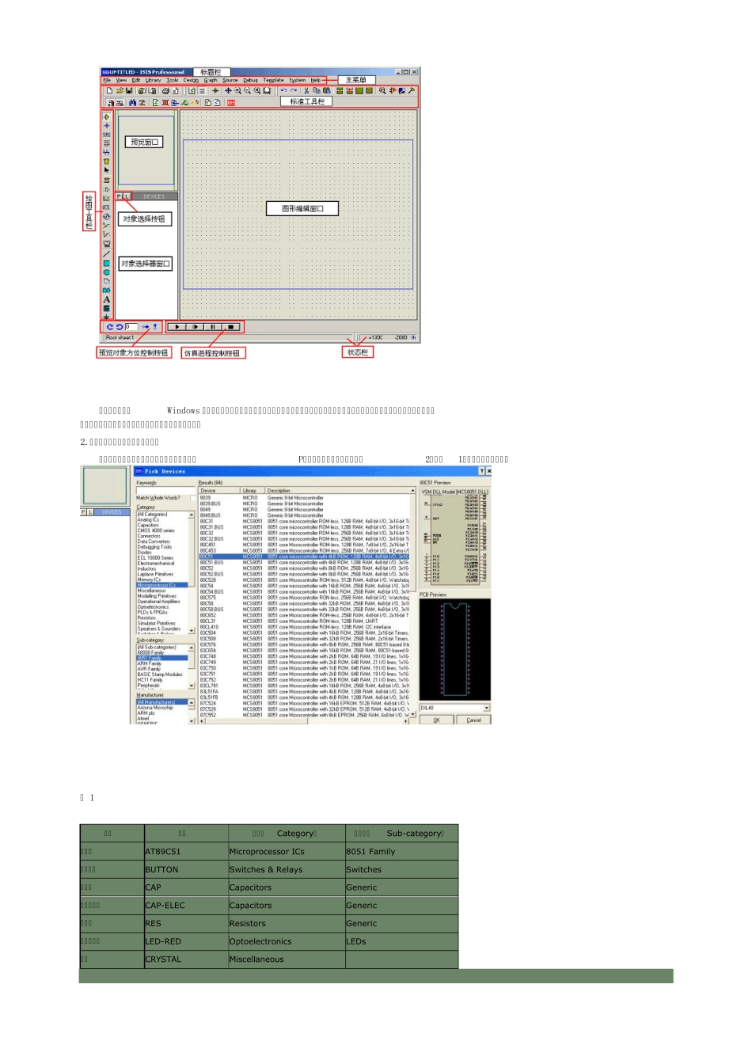This screenshot has height=1064, width=752.
Task: Click the vertical flip arrow icon
Action: click(x=155, y=327)
